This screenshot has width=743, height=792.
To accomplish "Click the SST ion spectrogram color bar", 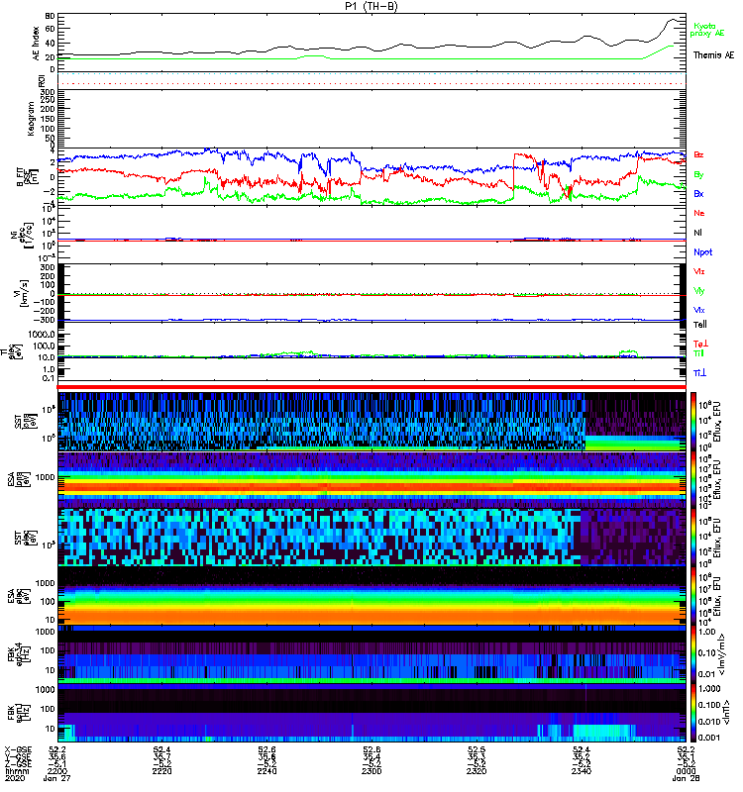I will pos(693,422).
